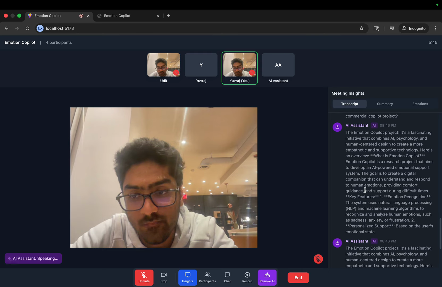
Task: Go forward in browser history
Action: [17, 28]
